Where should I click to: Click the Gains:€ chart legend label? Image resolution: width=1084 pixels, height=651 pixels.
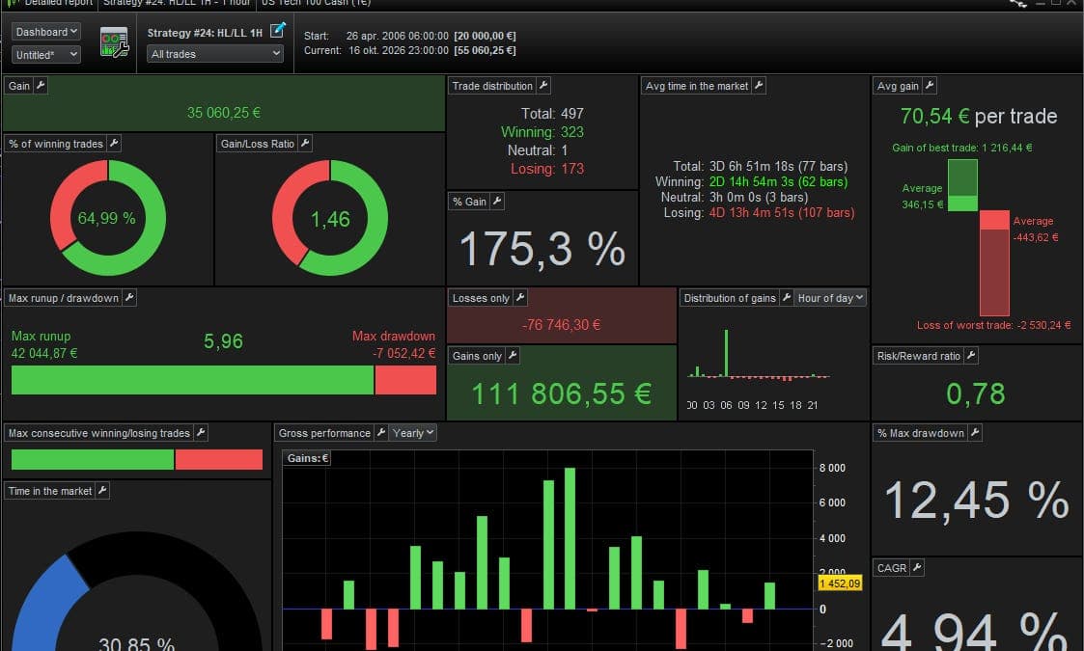[x=308, y=458]
